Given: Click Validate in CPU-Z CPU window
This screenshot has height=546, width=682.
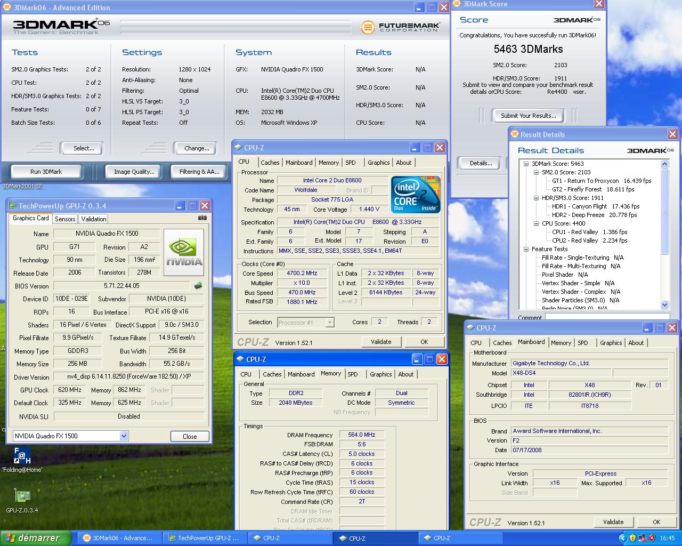Looking at the screenshot, I should click(x=381, y=342).
